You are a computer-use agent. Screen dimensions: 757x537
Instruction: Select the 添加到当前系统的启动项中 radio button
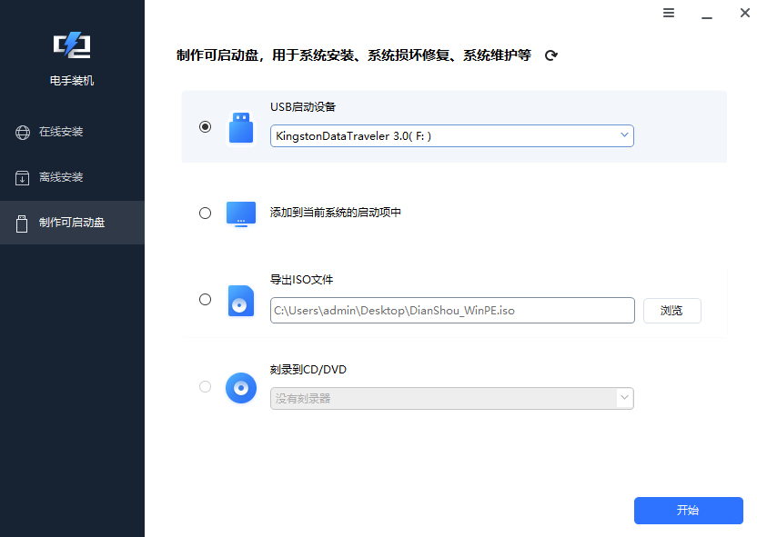point(205,214)
